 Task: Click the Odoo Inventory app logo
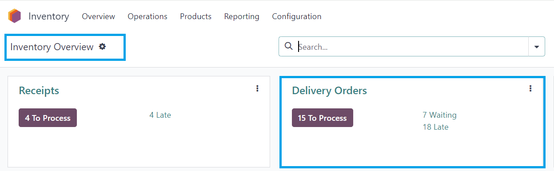tap(14, 16)
